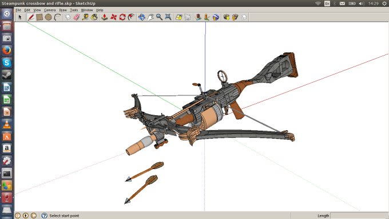This screenshot has height=219, width=389.
Task: Select the Offset tool
Action: (x=131, y=17)
